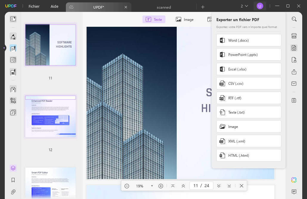Open the bookmarks panel icon

(13, 180)
